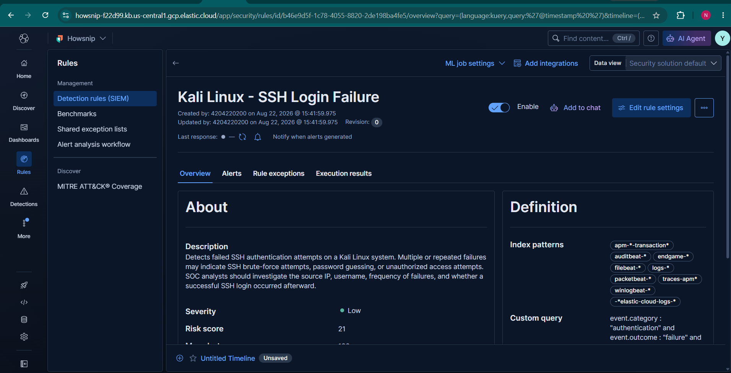The width and height of the screenshot is (731, 373).
Task: Open the rule's more actions ellipsis button
Action: point(704,108)
